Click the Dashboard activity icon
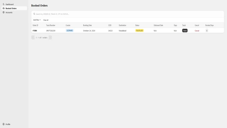This screenshot has height=128, width=227. 3,4
